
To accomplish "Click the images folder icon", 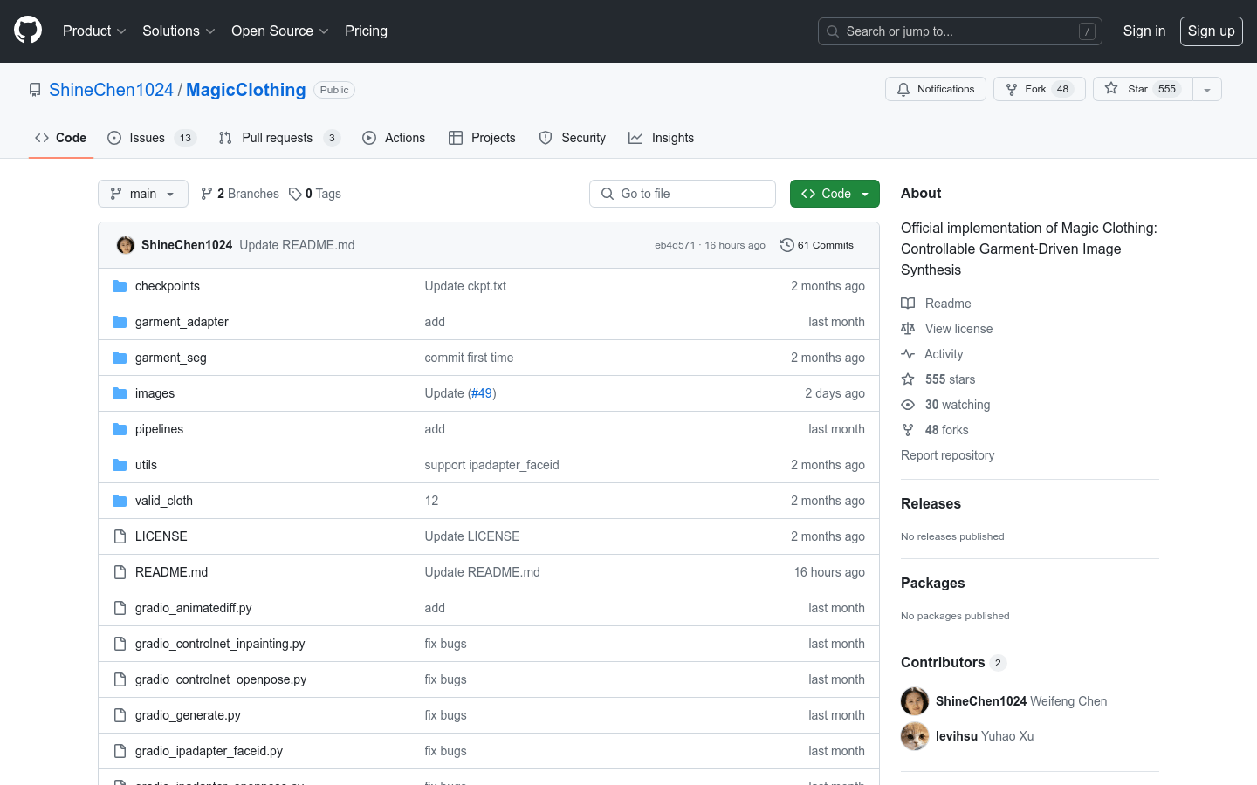I will [x=120, y=393].
